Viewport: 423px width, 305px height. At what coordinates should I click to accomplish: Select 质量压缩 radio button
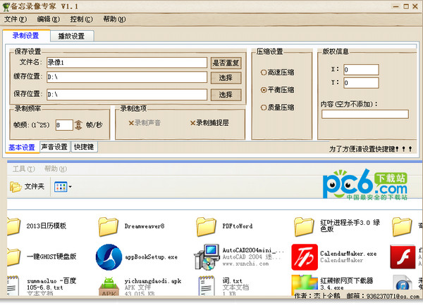(x=277, y=108)
